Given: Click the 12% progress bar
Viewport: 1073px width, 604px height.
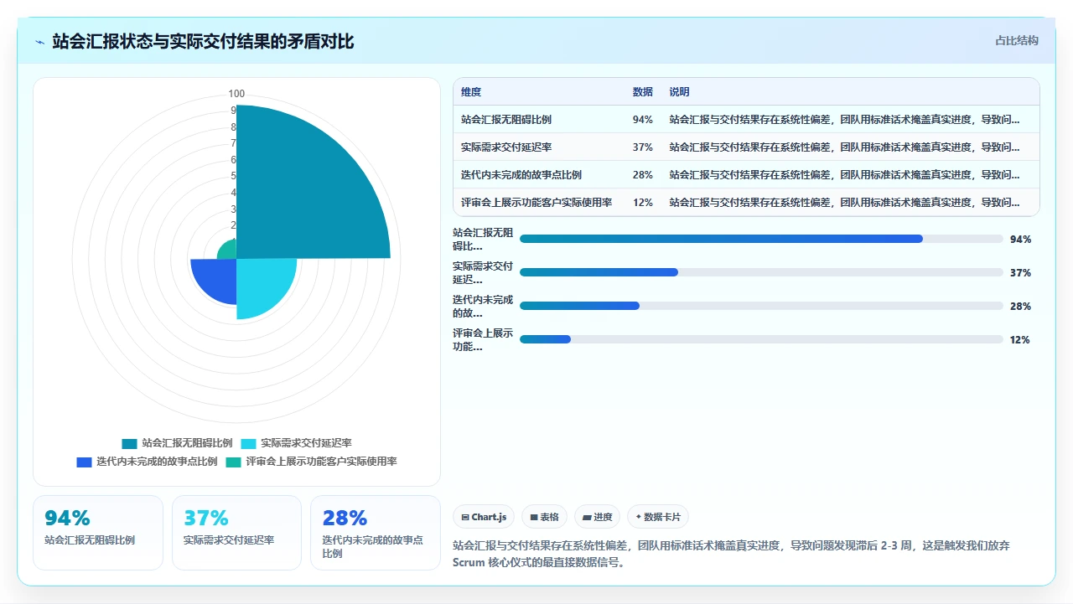Looking at the screenshot, I should 761,339.
